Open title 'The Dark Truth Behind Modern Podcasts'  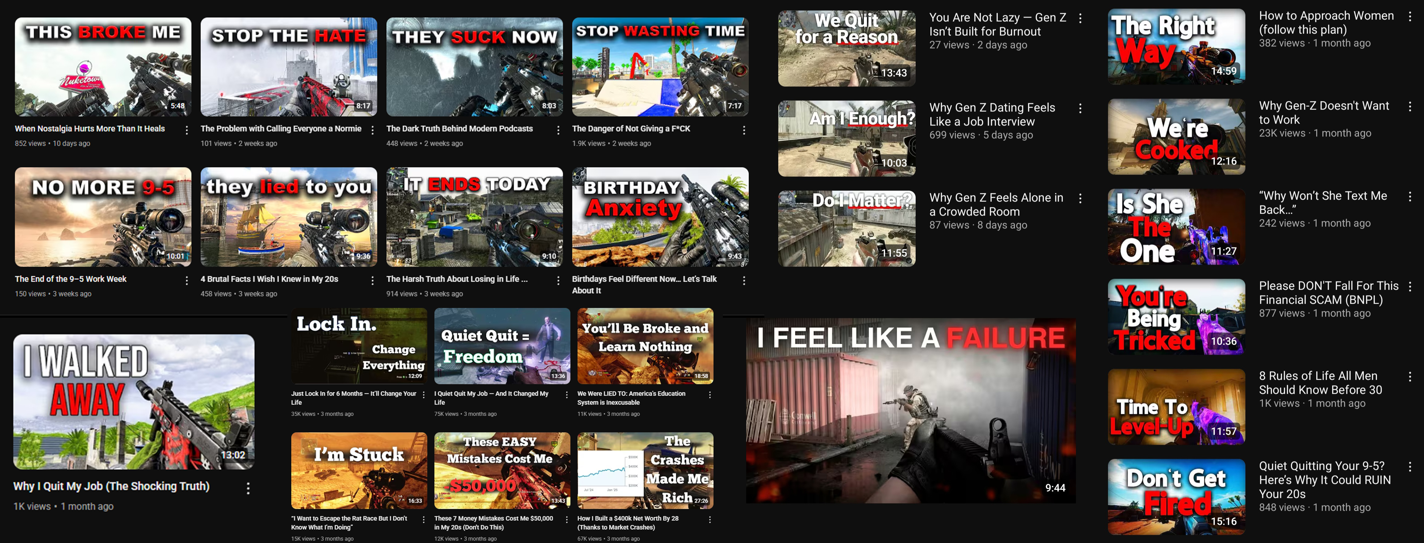(460, 129)
